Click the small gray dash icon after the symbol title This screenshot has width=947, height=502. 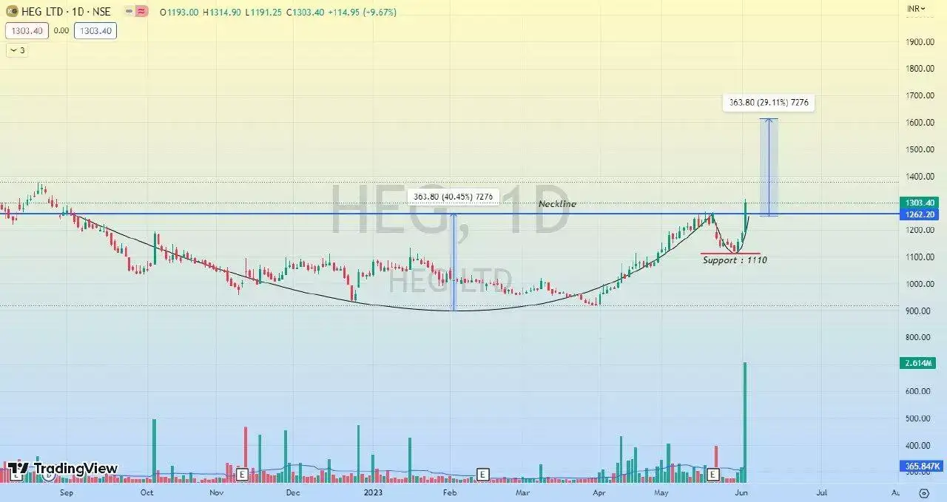(127, 11)
